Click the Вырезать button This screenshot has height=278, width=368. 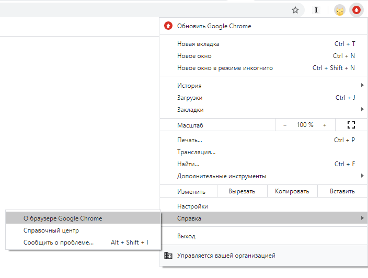click(242, 191)
